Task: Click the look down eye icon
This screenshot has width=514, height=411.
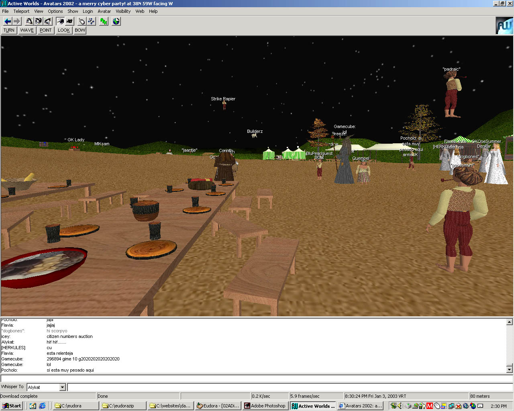Action: click(48, 21)
